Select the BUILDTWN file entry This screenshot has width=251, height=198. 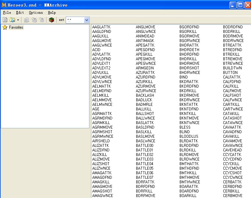pyautogui.click(x=232, y=68)
